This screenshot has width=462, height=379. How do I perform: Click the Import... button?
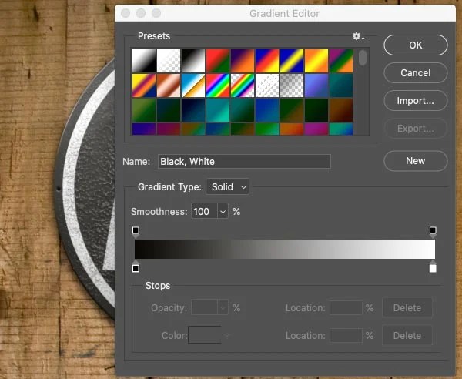(x=416, y=100)
